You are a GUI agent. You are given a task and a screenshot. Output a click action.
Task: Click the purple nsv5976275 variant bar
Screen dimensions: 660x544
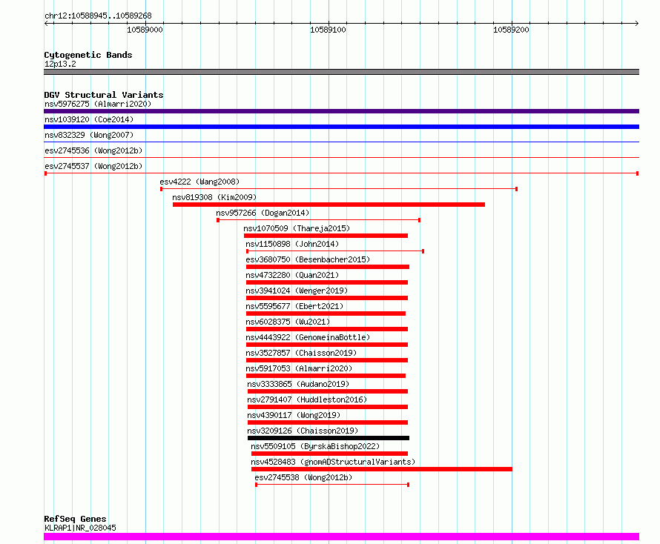point(341,111)
